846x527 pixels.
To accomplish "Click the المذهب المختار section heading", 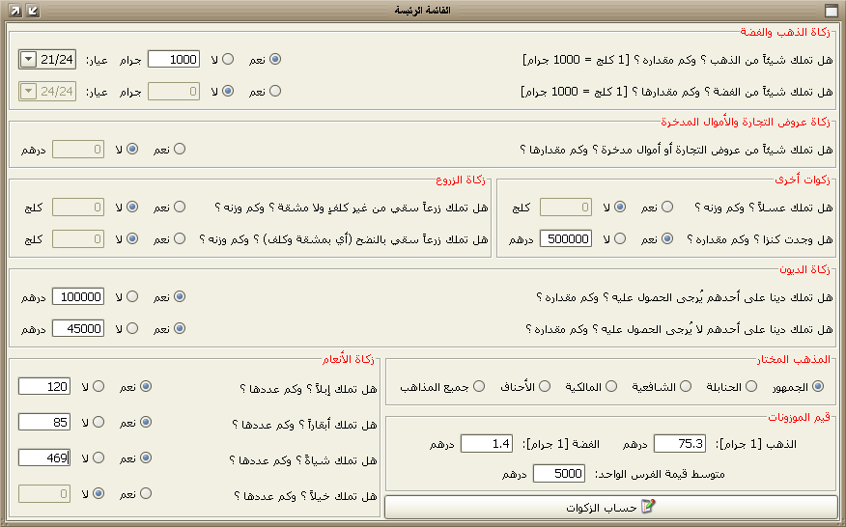I will 794,359.
